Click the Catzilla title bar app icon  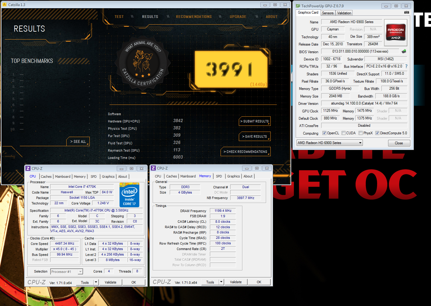click(x=5, y=5)
